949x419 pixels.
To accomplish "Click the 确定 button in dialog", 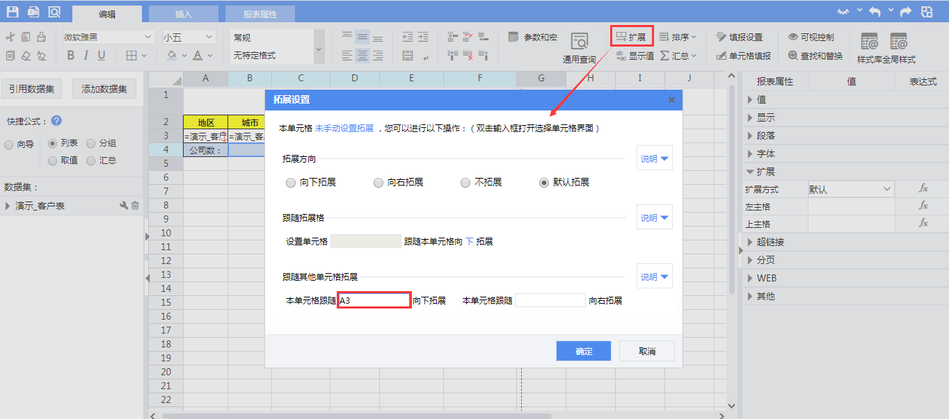I will 583,351.
